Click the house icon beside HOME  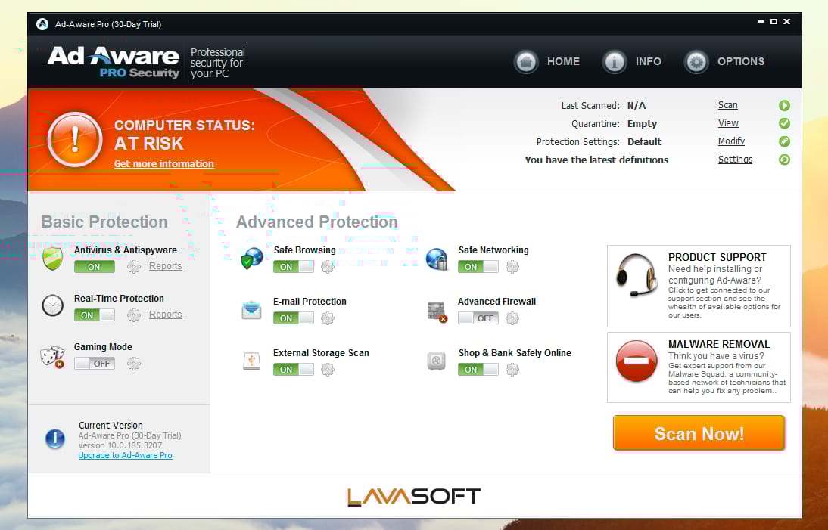pos(526,62)
